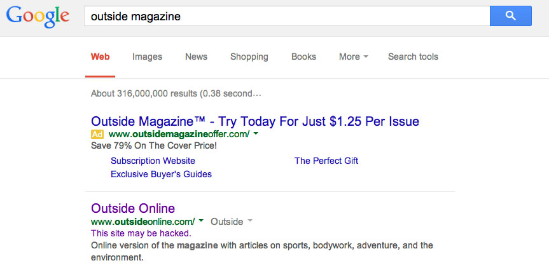Screen dimensions: 549x270
Task: Expand the gray Outside dropdown
Action: point(232,222)
